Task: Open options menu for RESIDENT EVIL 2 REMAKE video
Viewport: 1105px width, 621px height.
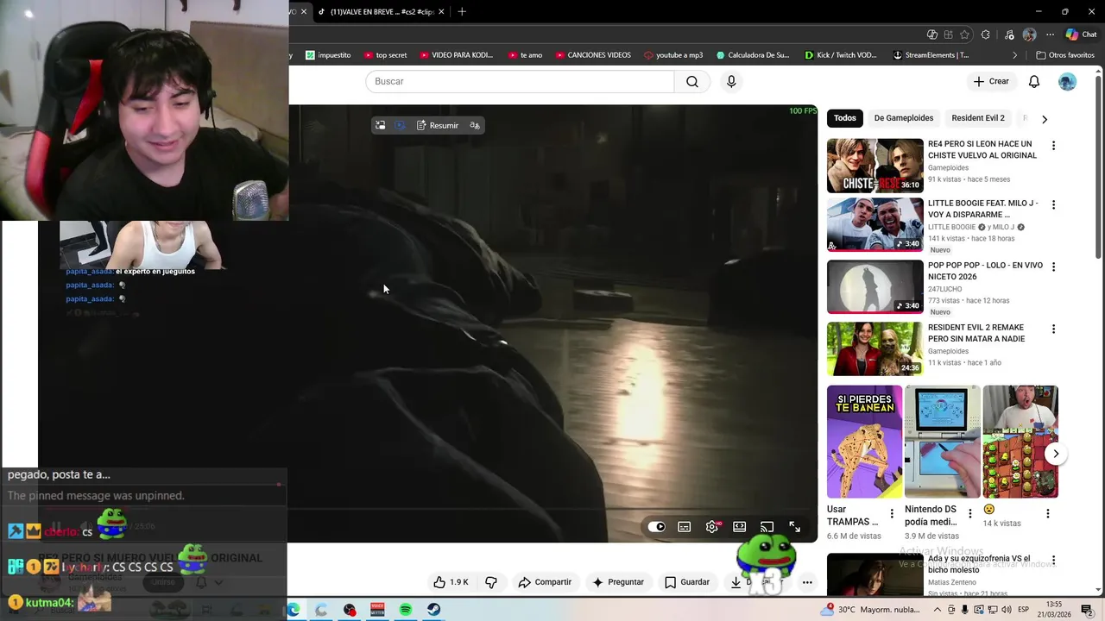Action: click(x=1053, y=329)
